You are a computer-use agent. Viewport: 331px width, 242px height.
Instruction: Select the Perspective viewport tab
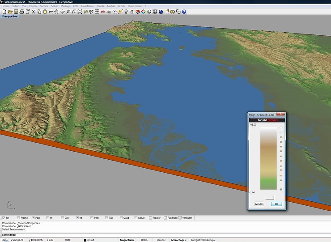9,16
